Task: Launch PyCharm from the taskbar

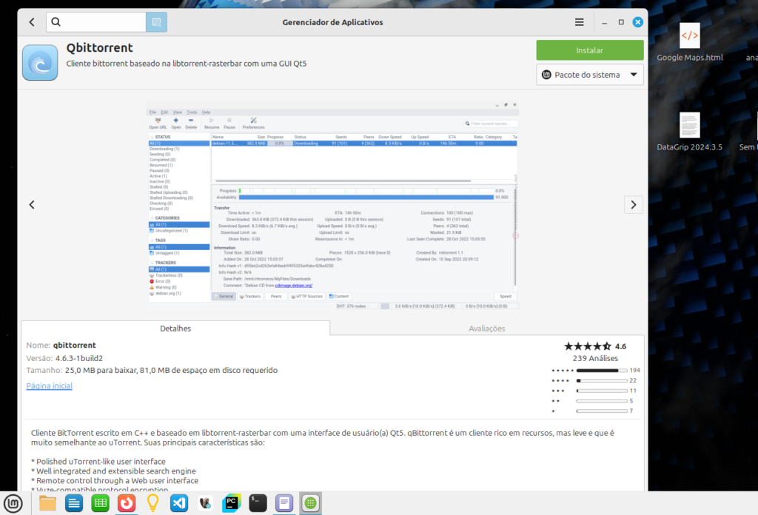Action: point(231,503)
